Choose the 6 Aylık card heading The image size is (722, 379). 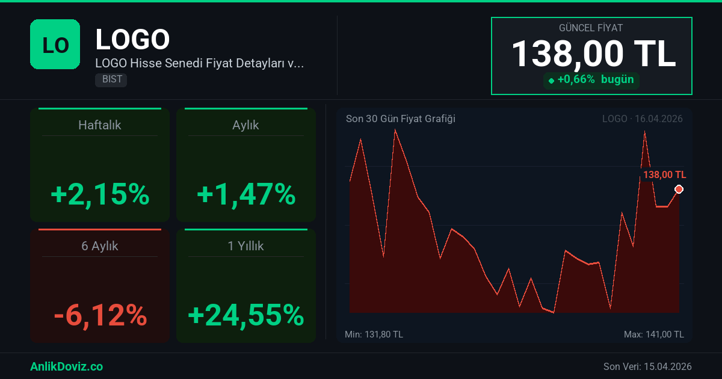tap(100, 246)
